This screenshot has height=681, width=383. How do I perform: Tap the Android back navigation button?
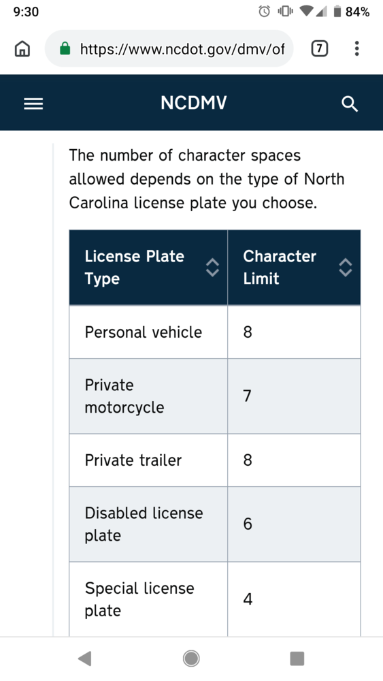point(84,659)
